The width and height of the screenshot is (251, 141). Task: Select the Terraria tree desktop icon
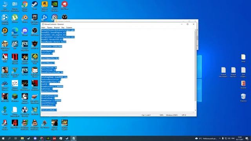click(x=5, y=111)
